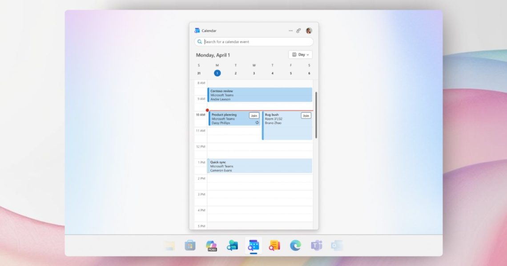Select Tuesday 2 in the week strip
This screenshot has width=507, height=266.
coord(236,73)
